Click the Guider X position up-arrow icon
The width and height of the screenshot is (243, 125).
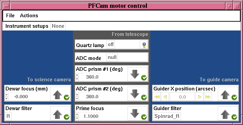(225, 95)
